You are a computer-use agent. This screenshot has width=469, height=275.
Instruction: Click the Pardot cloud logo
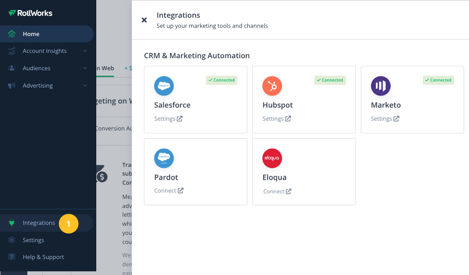[164, 158]
